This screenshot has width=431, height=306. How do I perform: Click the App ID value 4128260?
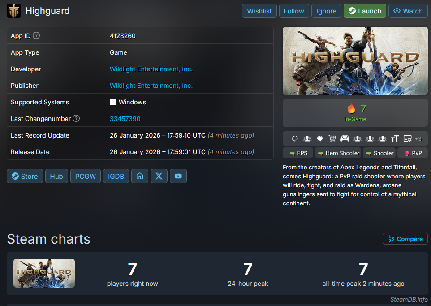tap(123, 36)
